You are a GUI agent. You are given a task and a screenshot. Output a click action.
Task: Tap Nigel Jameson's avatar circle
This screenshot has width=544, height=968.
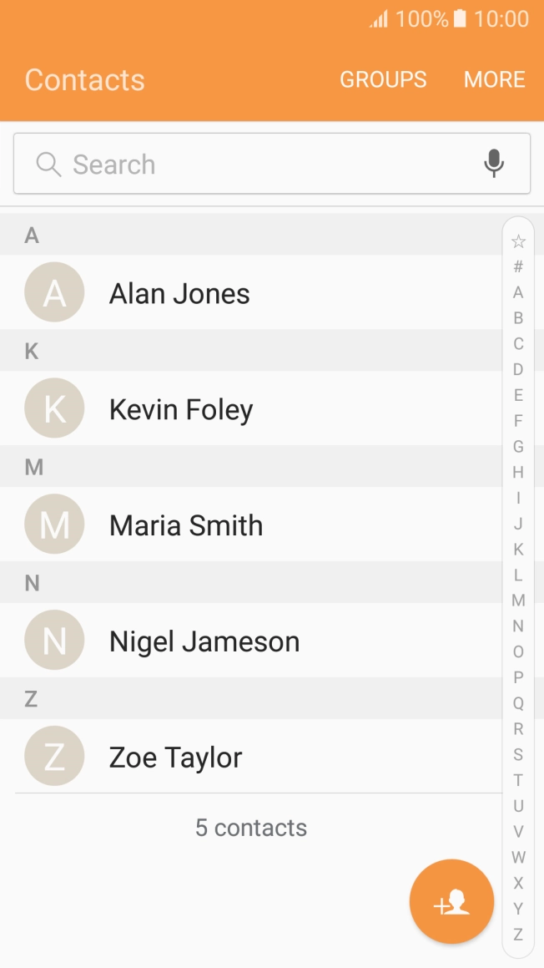click(54, 640)
